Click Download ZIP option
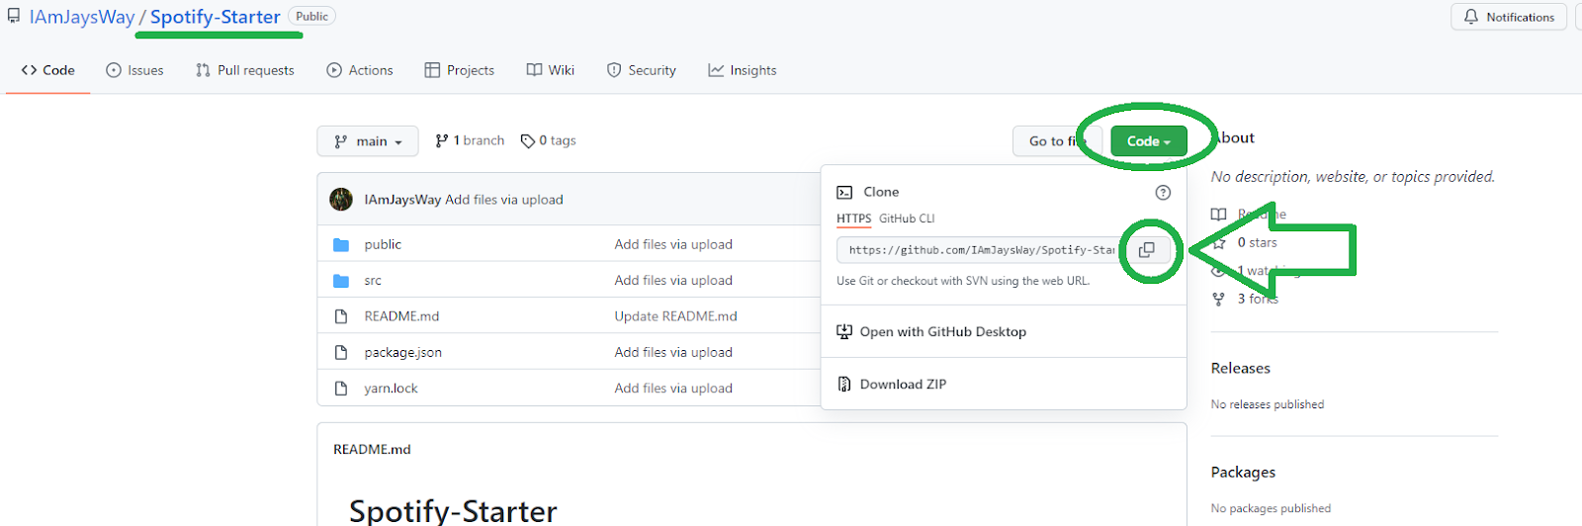The height and width of the screenshot is (526, 1582). tap(892, 385)
